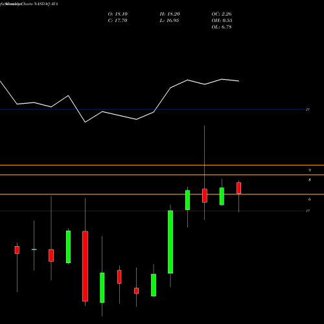Click the "6" level label

(x=310, y=200)
